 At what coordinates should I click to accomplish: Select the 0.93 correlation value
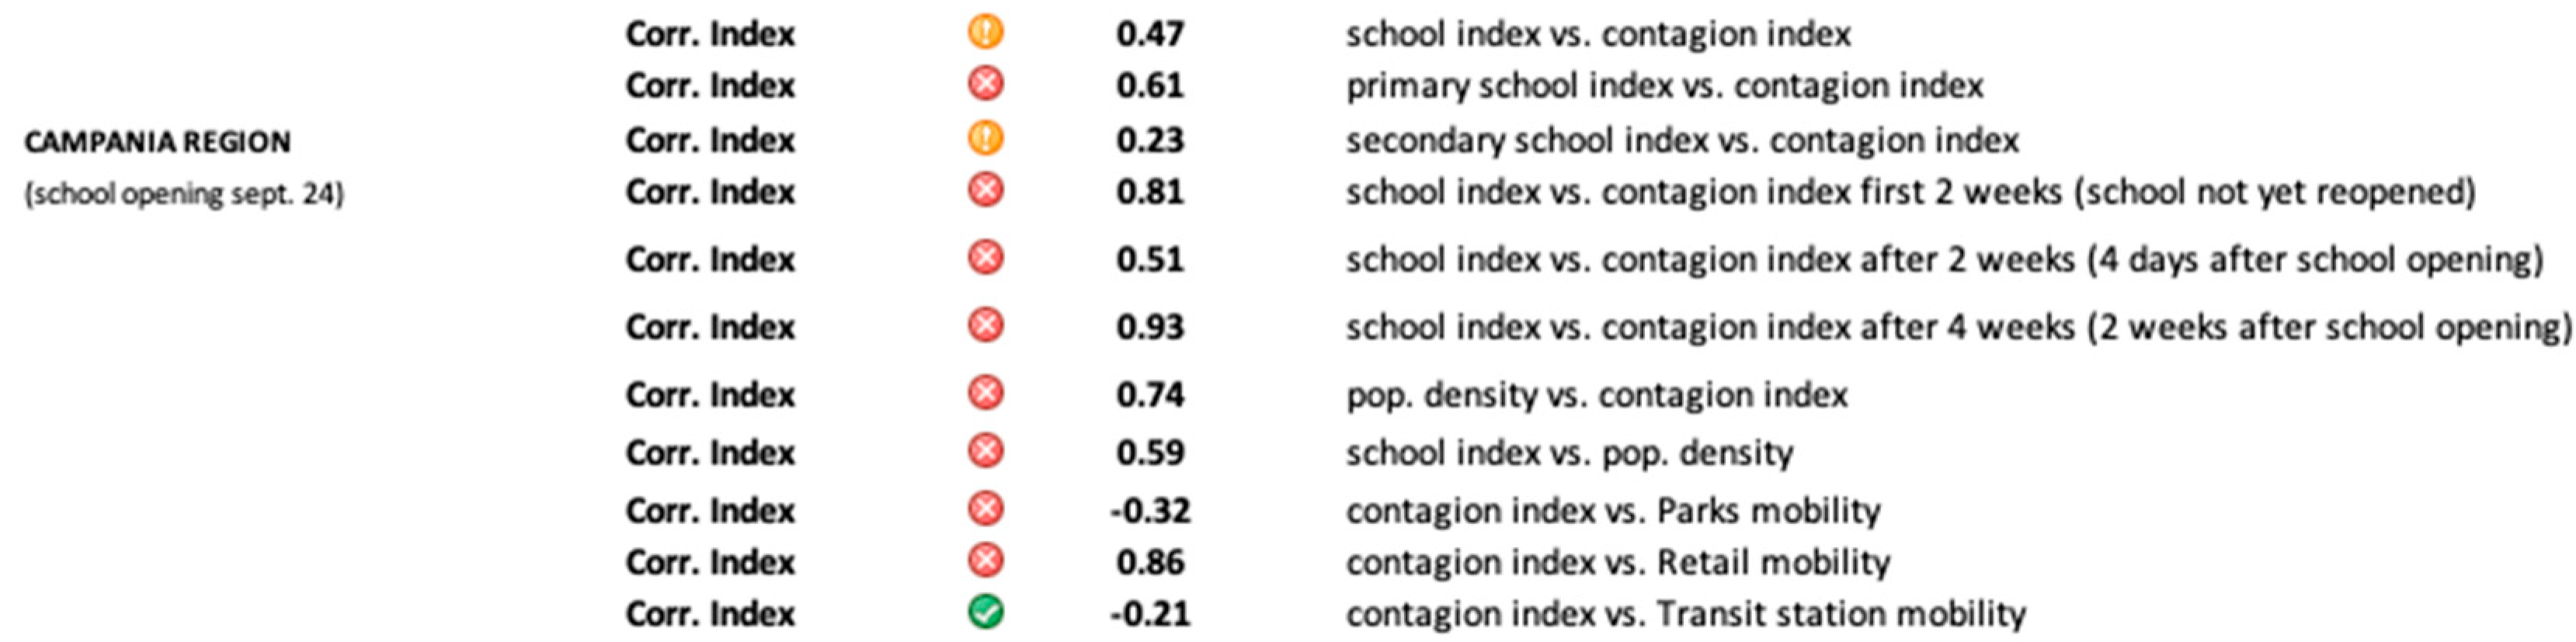click(x=1150, y=327)
